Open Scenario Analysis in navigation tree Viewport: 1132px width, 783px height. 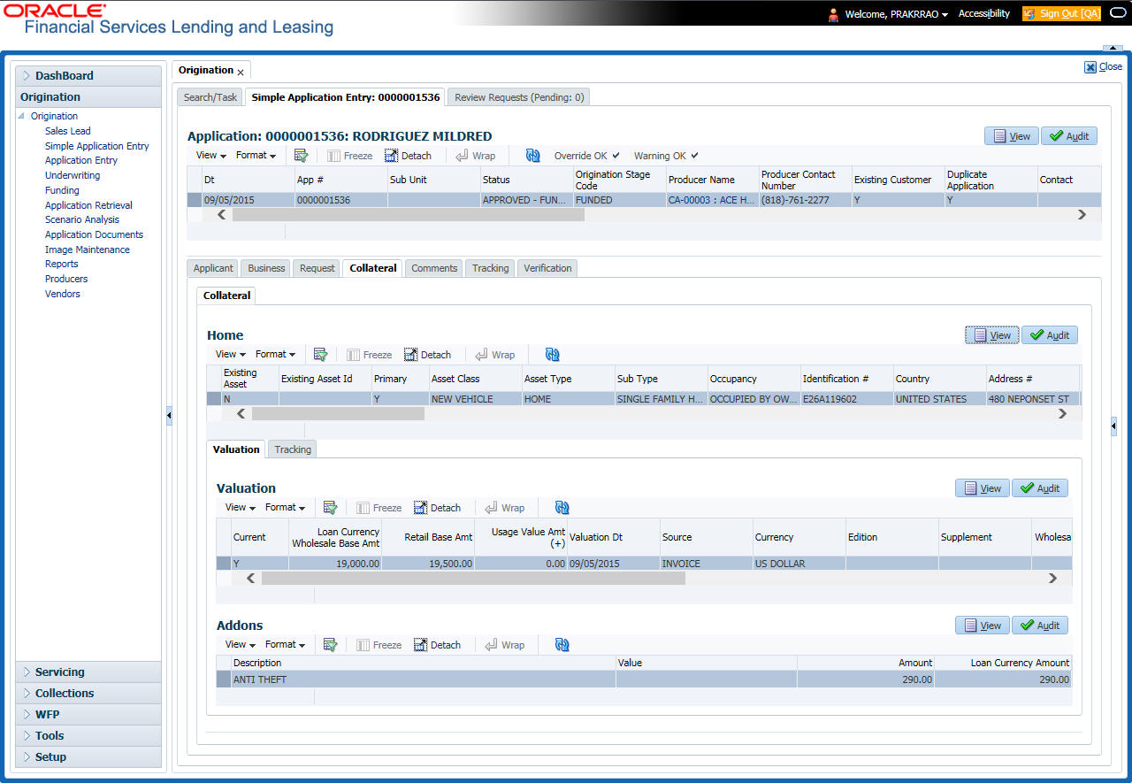coord(82,219)
